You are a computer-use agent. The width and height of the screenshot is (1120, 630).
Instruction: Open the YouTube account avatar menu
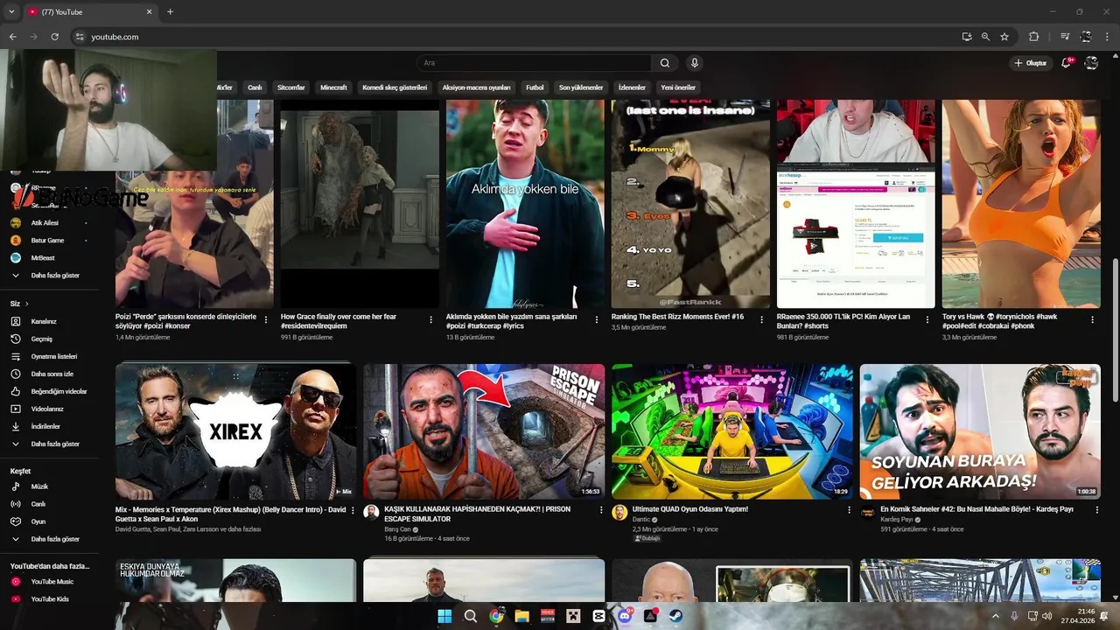click(x=1091, y=63)
